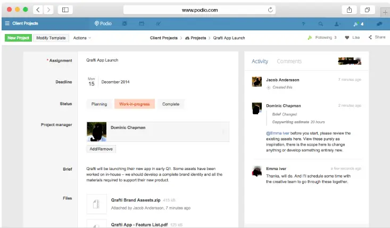Share the project item

tap(377, 37)
